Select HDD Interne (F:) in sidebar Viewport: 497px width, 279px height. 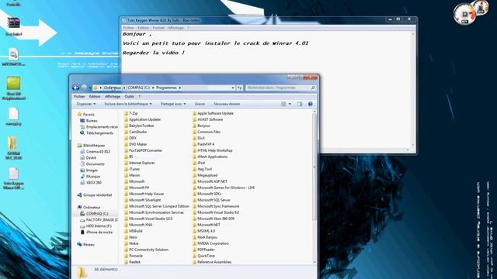click(99, 226)
